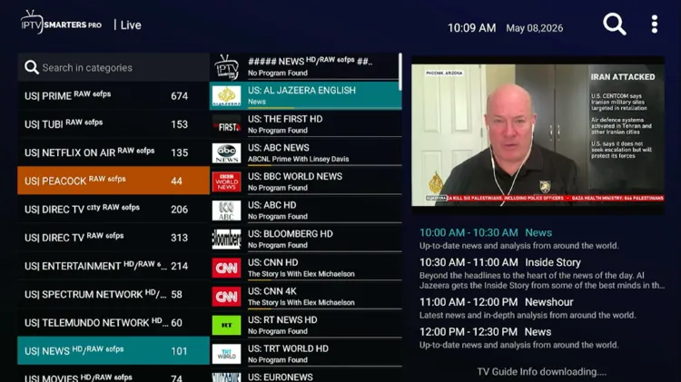Image resolution: width=681 pixels, height=382 pixels.
Task: Click the Live section label
Action: pos(131,25)
